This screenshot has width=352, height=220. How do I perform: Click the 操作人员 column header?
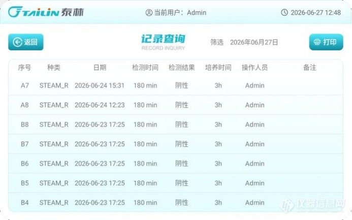254,68
